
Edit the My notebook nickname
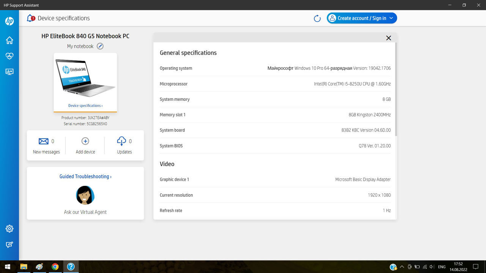(100, 46)
